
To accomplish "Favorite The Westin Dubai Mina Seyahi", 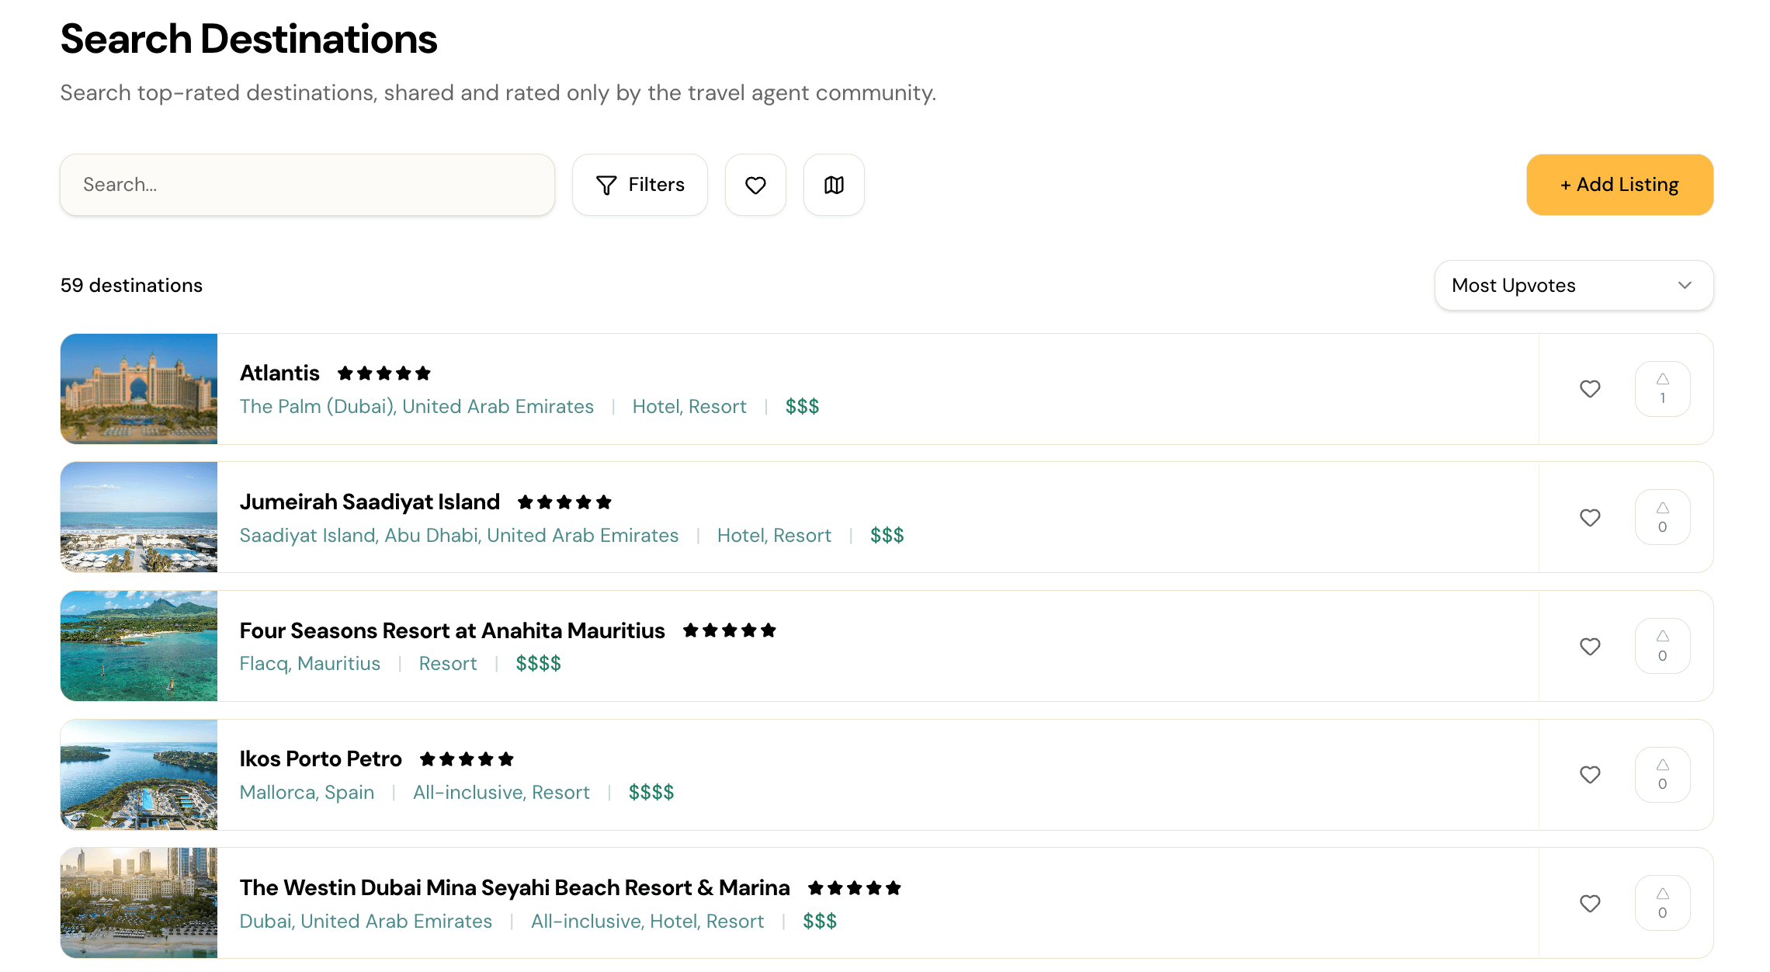I will click(1590, 904).
